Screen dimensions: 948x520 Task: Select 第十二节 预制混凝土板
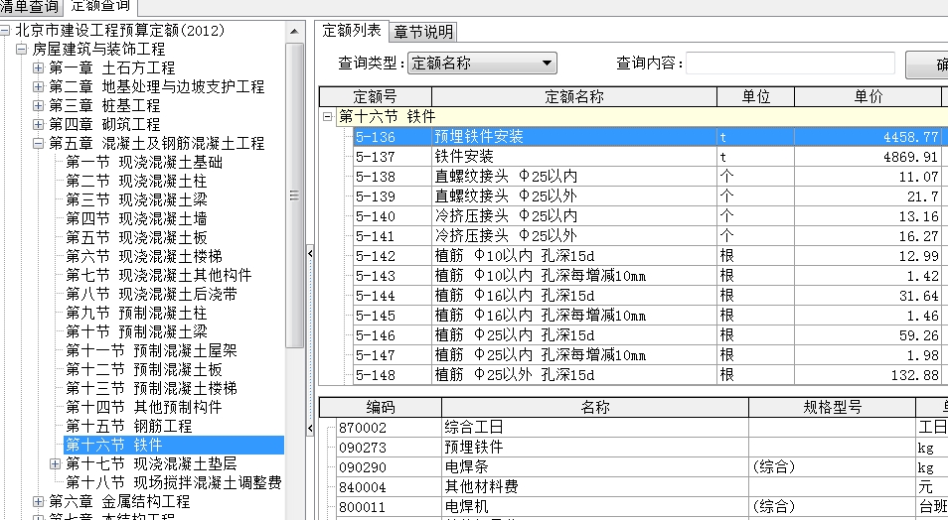pyautogui.click(x=144, y=369)
